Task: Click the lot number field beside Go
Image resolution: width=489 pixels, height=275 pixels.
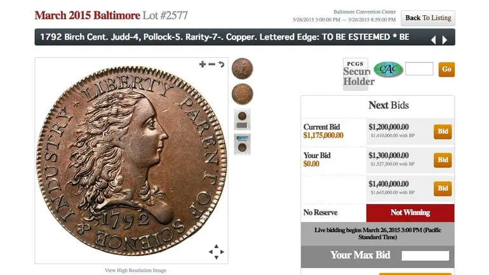Action: click(x=419, y=69)
